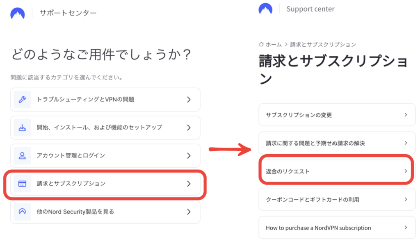The image size is (420, 246).
Task: Open chevron on サブスクリプションの変更 row
Action: [x=406, y=115]
